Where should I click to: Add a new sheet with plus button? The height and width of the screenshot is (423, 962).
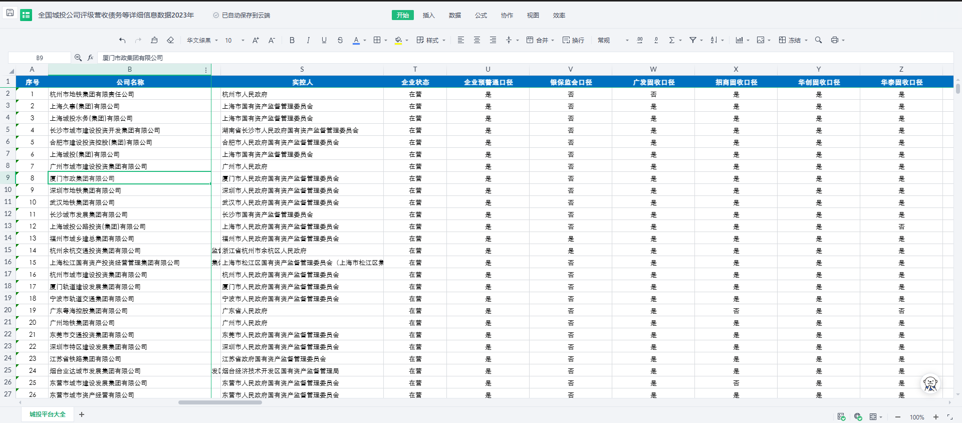[x=82, y=414]
